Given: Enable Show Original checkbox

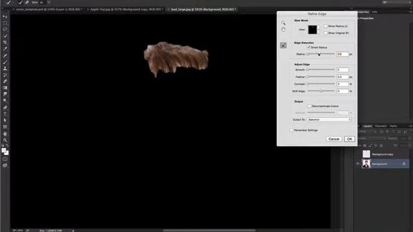Looking at the screenshot, I should pos(325,33).
